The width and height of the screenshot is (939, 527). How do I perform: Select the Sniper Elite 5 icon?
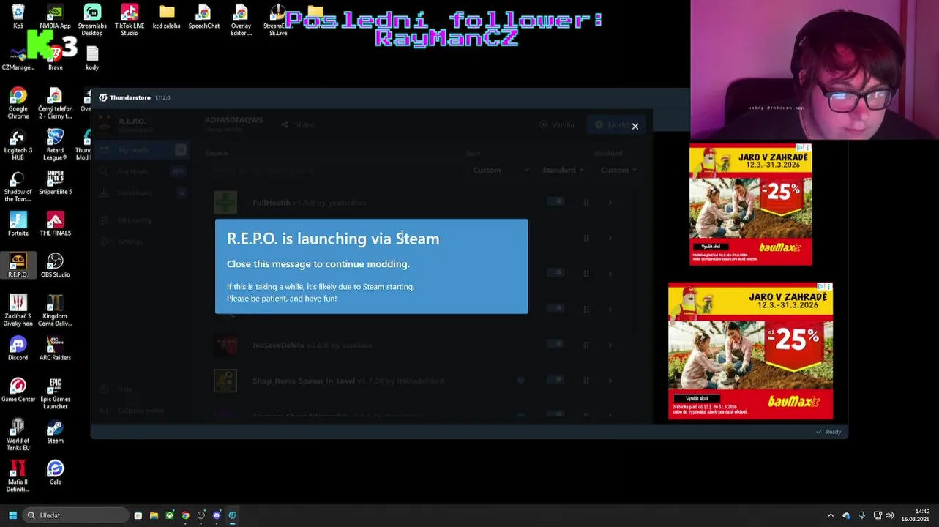55,182
